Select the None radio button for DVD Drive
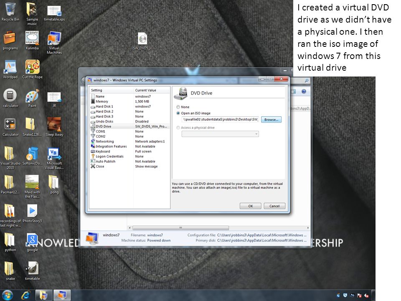 coord(178,107)
